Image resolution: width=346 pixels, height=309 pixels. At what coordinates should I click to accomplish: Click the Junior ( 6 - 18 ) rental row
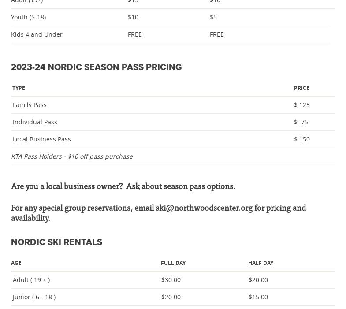tap(34, 297)
